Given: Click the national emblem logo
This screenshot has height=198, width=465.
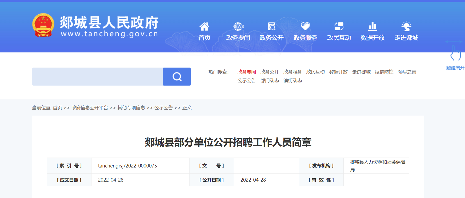Looking at the screenshot, I should [43, 25].
